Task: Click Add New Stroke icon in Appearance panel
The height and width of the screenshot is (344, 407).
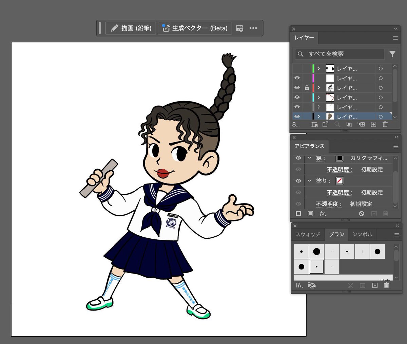Action: coord(298,214)
